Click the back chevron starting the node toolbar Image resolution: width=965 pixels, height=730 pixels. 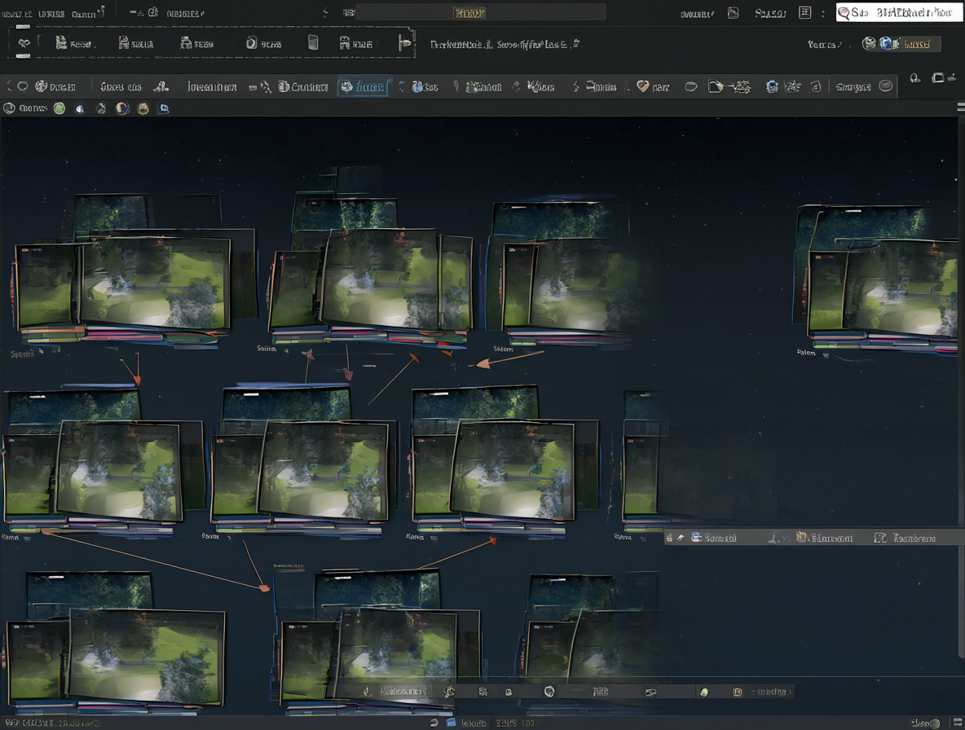click(x=9, y=86)
